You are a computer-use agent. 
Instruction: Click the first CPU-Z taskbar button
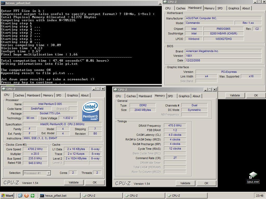click(x=102, y=196)
